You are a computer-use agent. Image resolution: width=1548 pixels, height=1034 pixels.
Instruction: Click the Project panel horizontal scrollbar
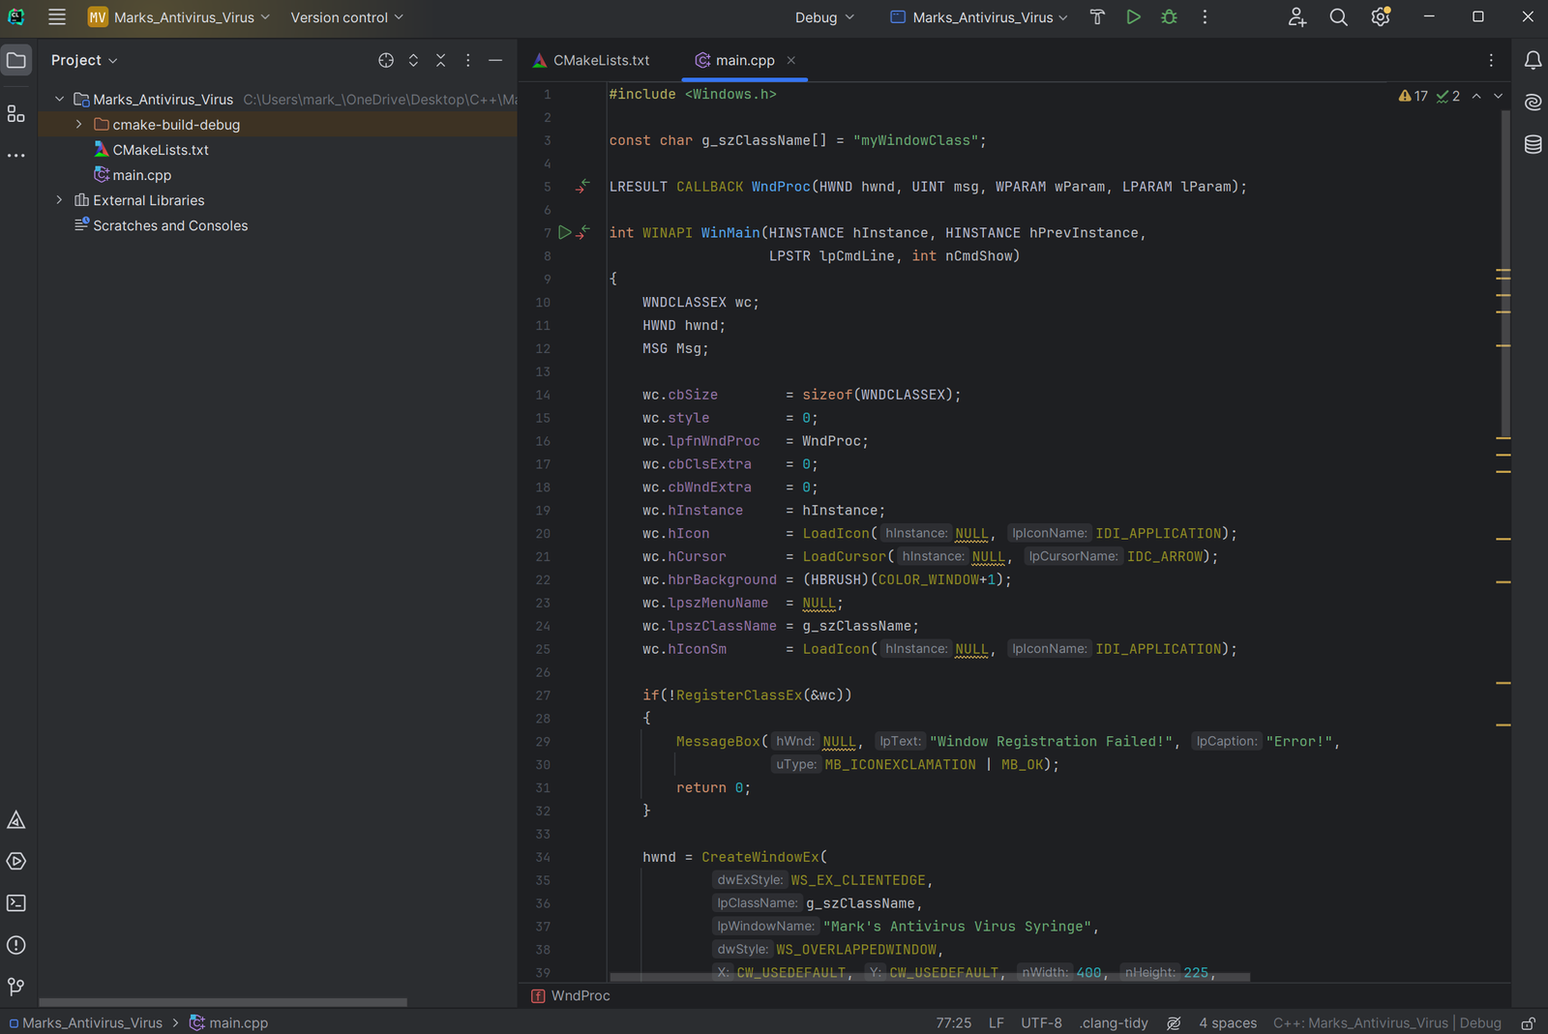click(x=223, y=1002)
